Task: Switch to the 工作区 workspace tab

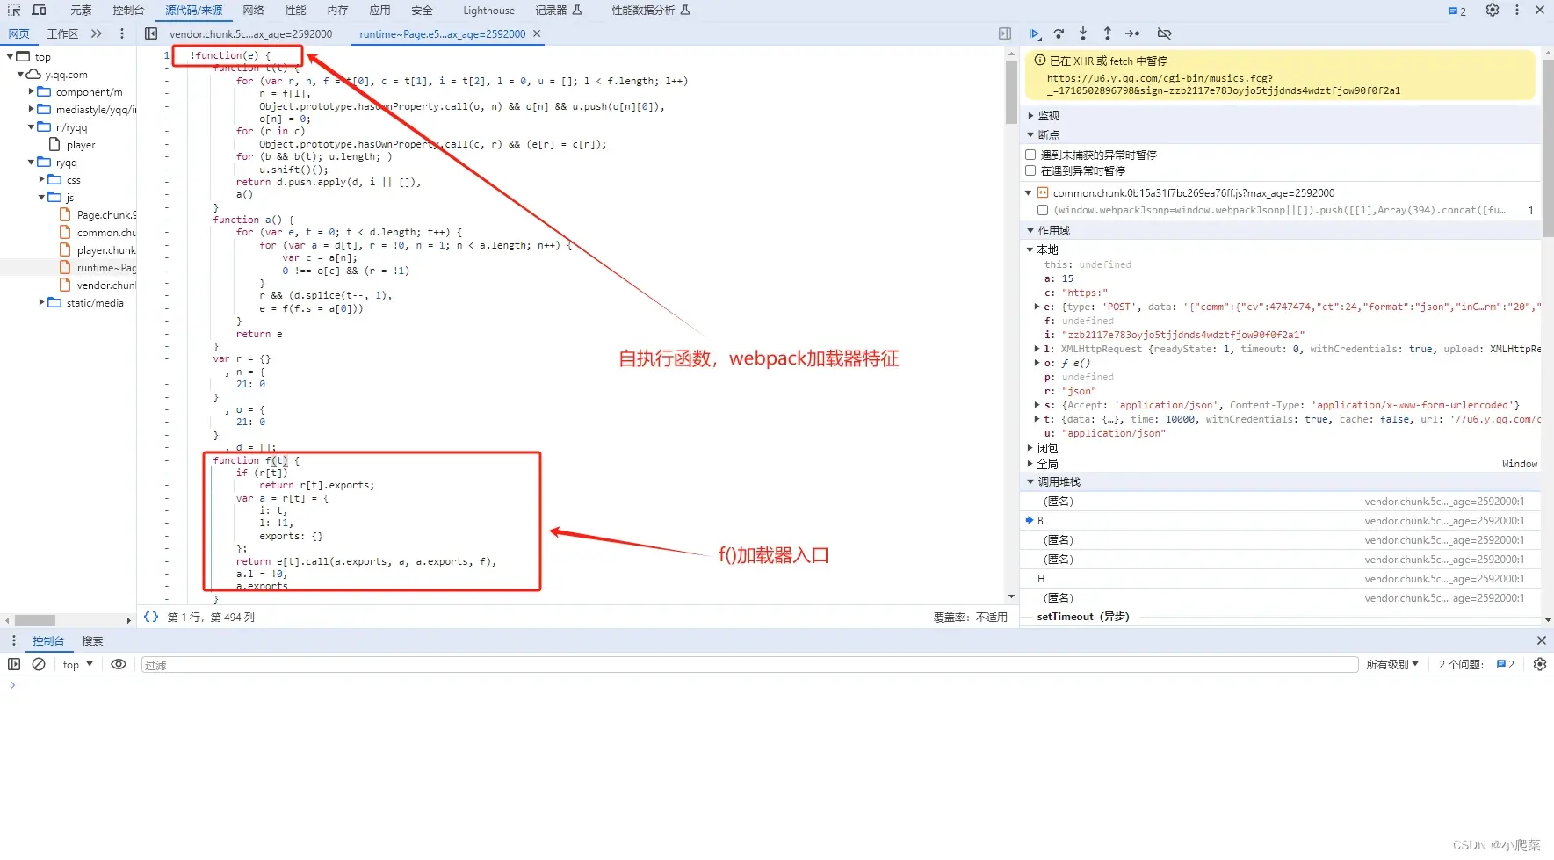Action: [x=62, y=33]
